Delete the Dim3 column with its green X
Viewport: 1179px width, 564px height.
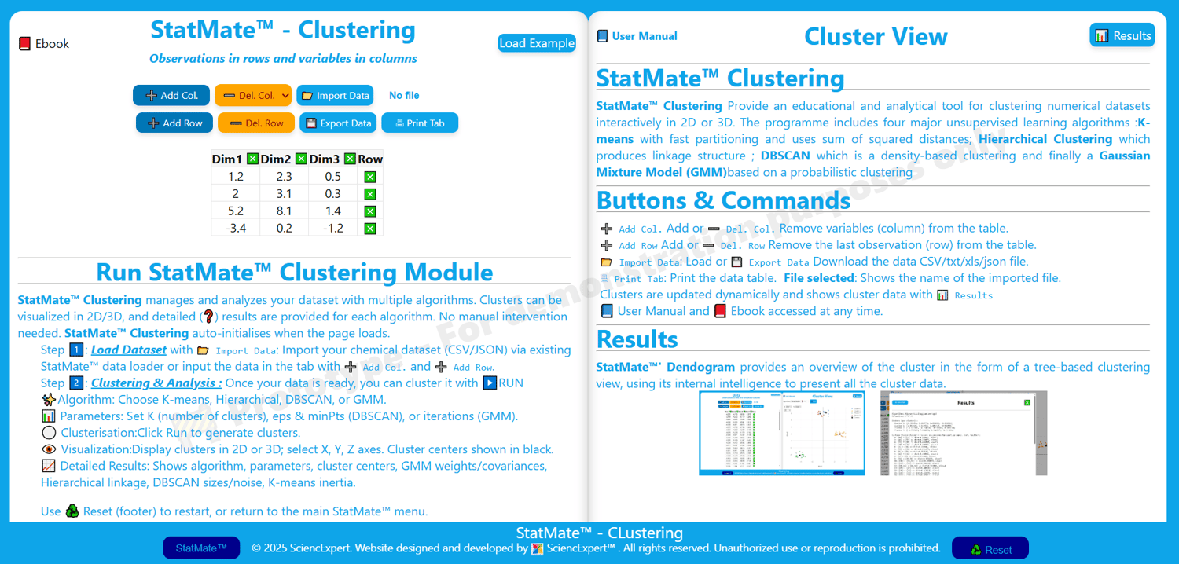[350, 159]
